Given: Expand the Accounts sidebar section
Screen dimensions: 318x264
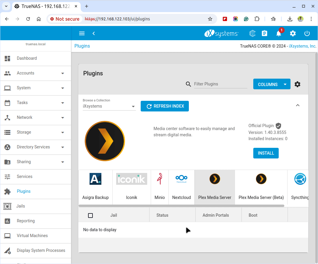Looking at the screenshot, I should [36, 73].
